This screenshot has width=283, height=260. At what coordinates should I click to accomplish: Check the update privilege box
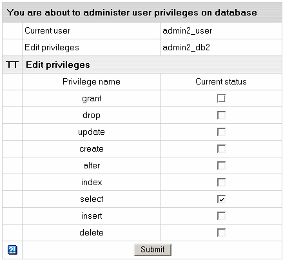[221, 132]
